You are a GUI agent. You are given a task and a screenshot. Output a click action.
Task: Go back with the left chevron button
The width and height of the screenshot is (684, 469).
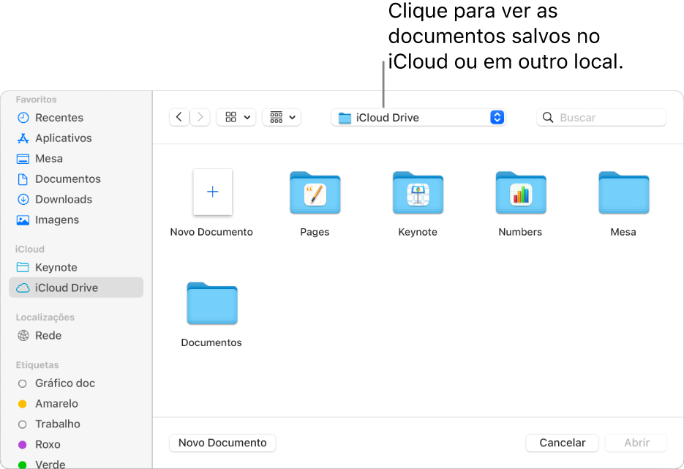pos(179,117)
